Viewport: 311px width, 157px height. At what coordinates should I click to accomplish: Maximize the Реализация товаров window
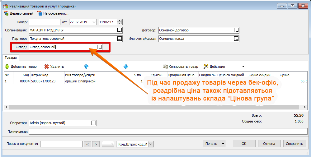click(x=292, y=6)
